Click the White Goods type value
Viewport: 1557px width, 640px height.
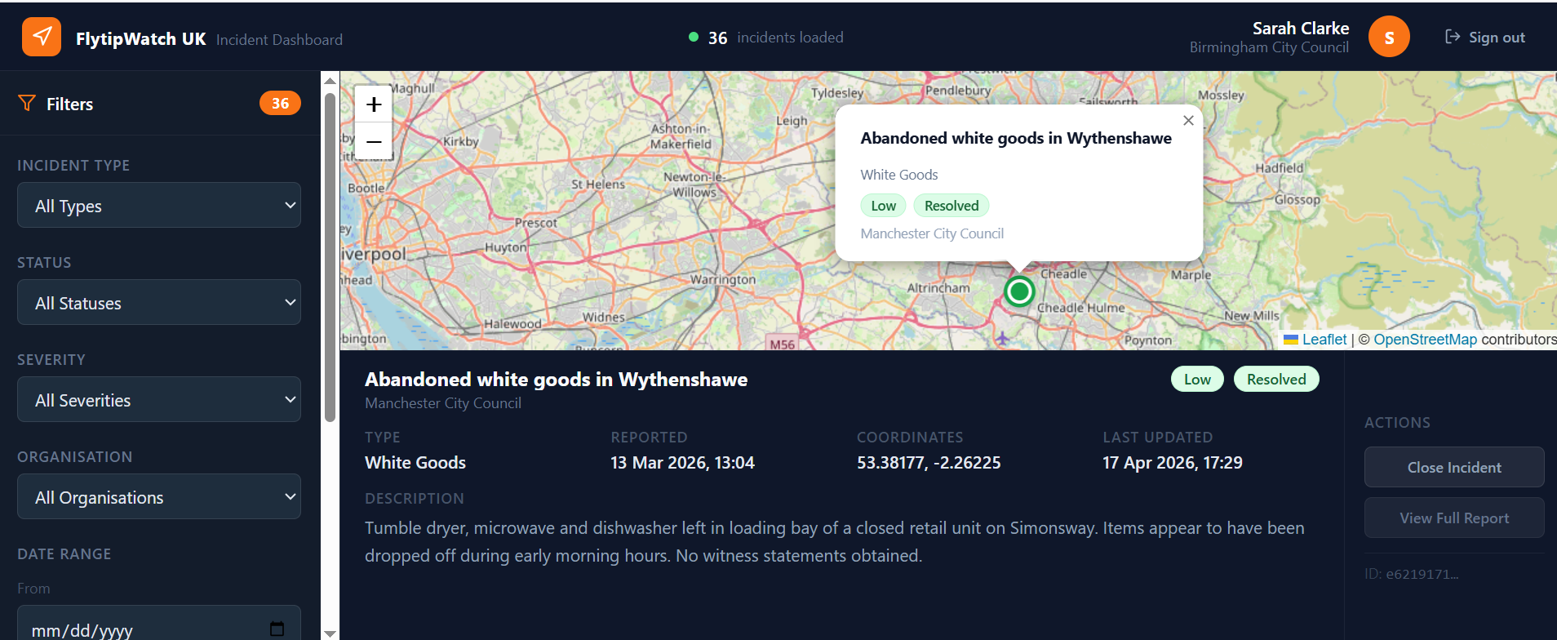coord(415,462)
